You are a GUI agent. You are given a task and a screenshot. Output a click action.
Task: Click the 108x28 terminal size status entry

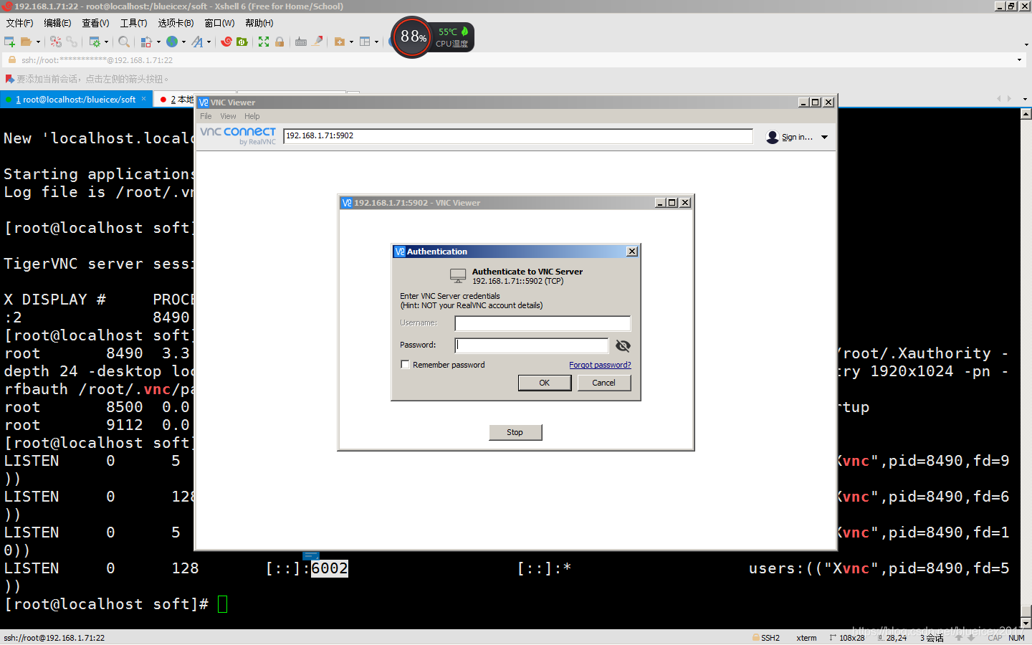point(847,638)
